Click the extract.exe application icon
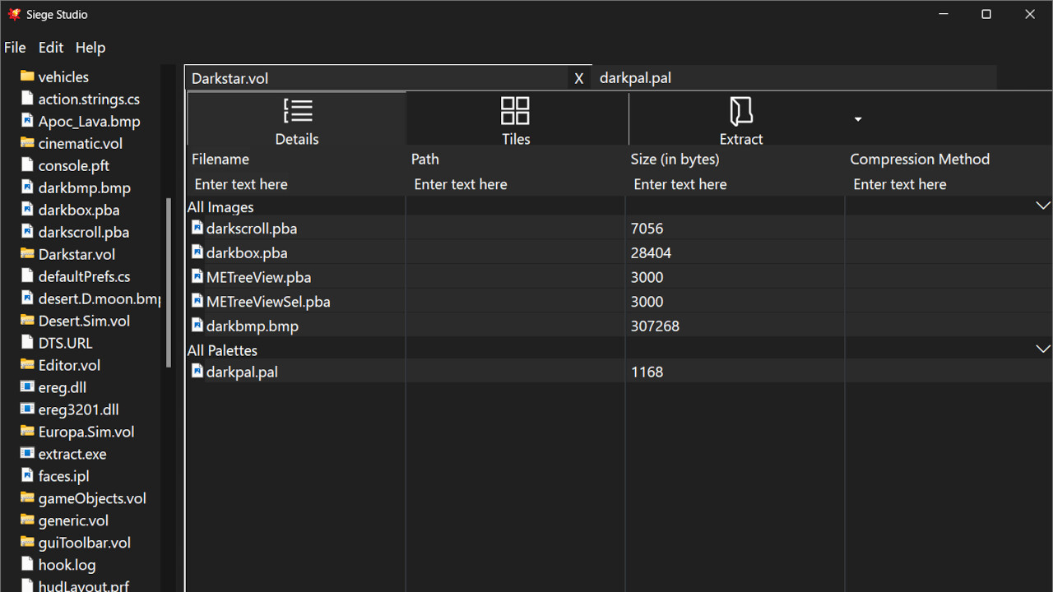 [x=26, y=453]
